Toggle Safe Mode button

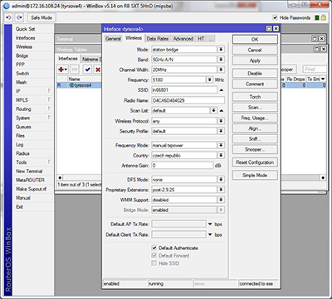[x=41, y=17]
